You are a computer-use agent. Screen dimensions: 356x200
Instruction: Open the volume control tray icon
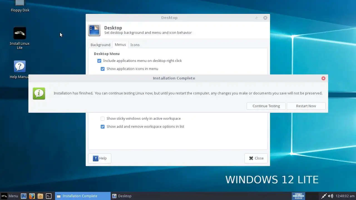330,196
